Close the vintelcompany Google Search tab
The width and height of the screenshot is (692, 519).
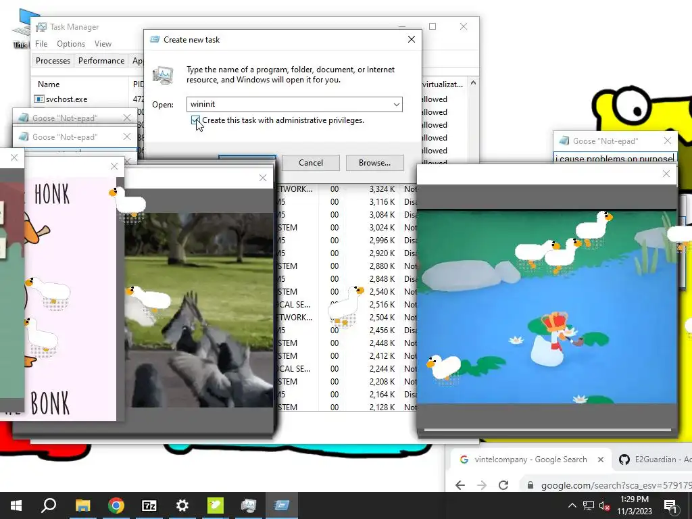click(601, 460)
